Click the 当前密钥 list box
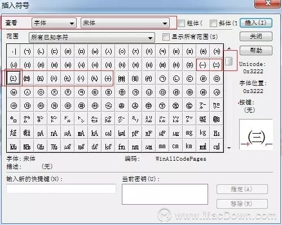 click(165, 194)
